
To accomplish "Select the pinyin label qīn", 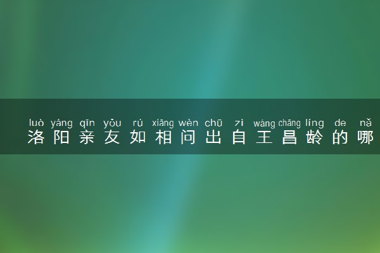I will tap(87, 123).
